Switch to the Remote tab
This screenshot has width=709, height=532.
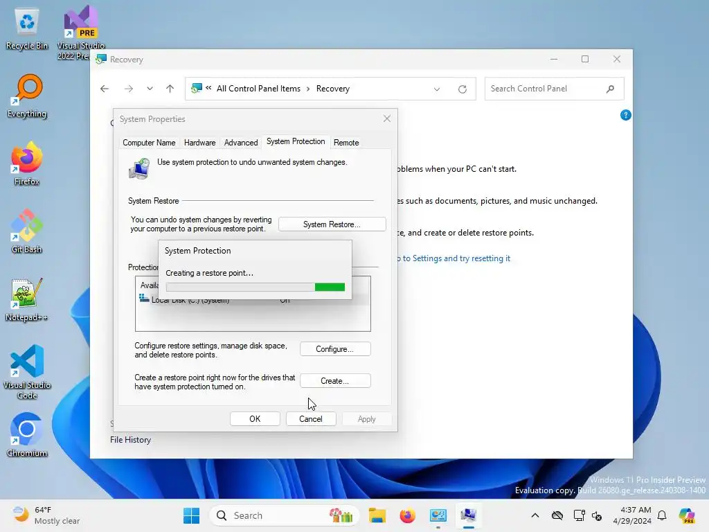point(346,143)
